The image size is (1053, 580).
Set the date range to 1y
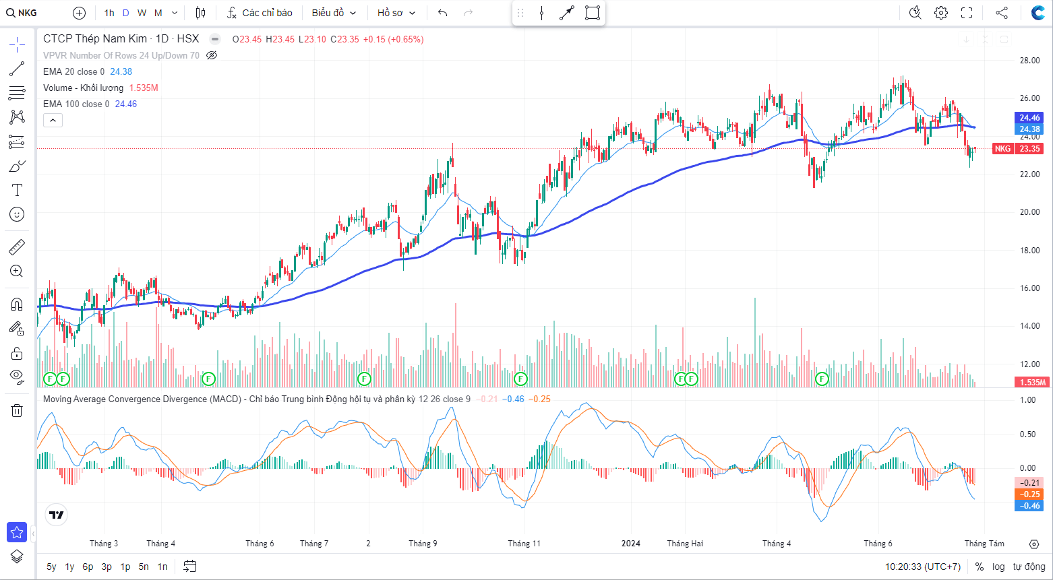click(x=69, y=567)
